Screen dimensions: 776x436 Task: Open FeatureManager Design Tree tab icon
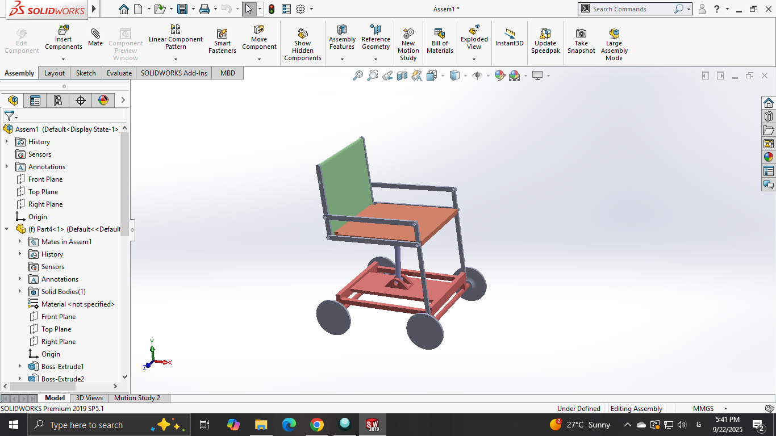(12, 100)
